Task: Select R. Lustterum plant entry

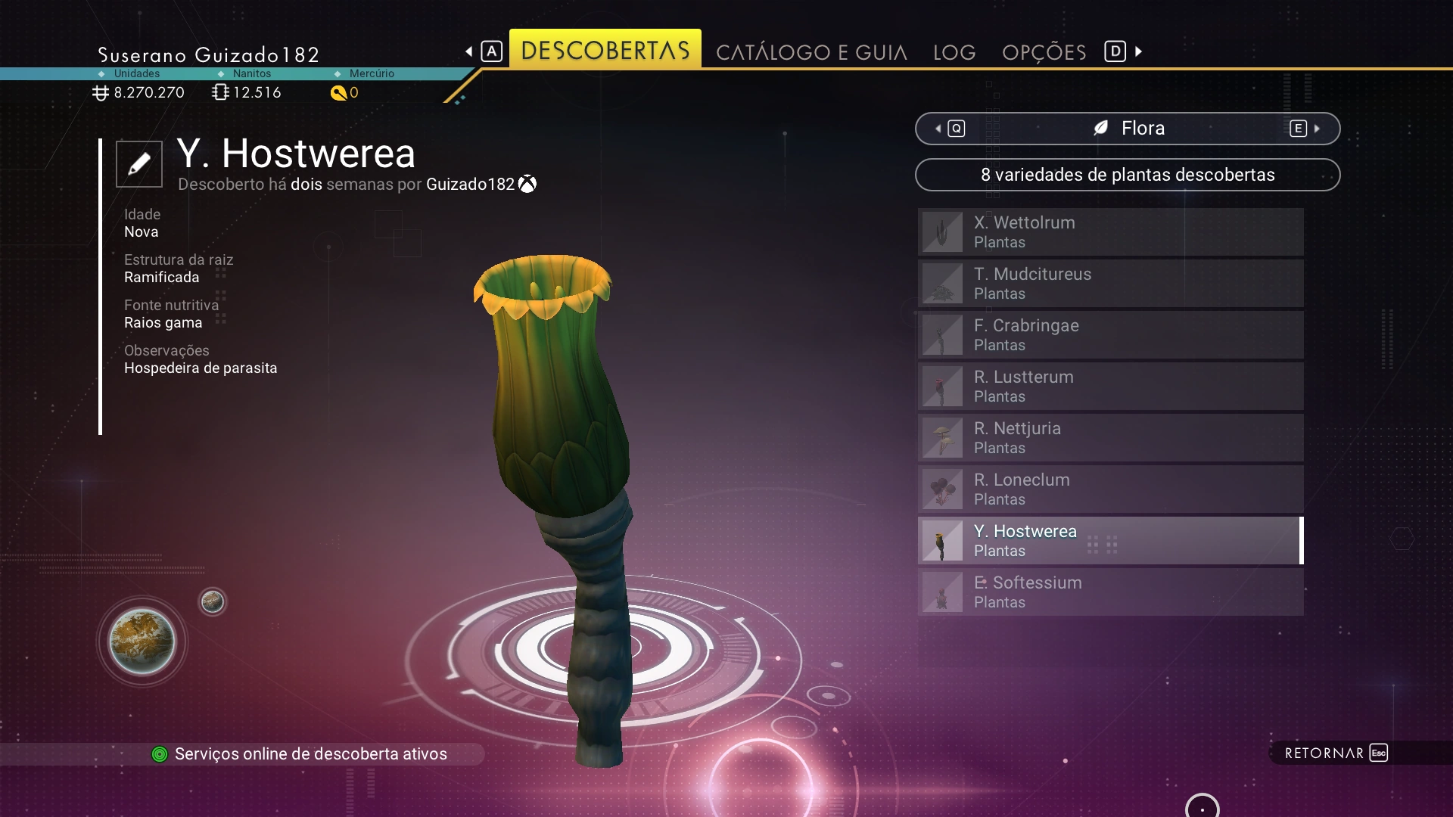Action: (x=1110, y=387)
